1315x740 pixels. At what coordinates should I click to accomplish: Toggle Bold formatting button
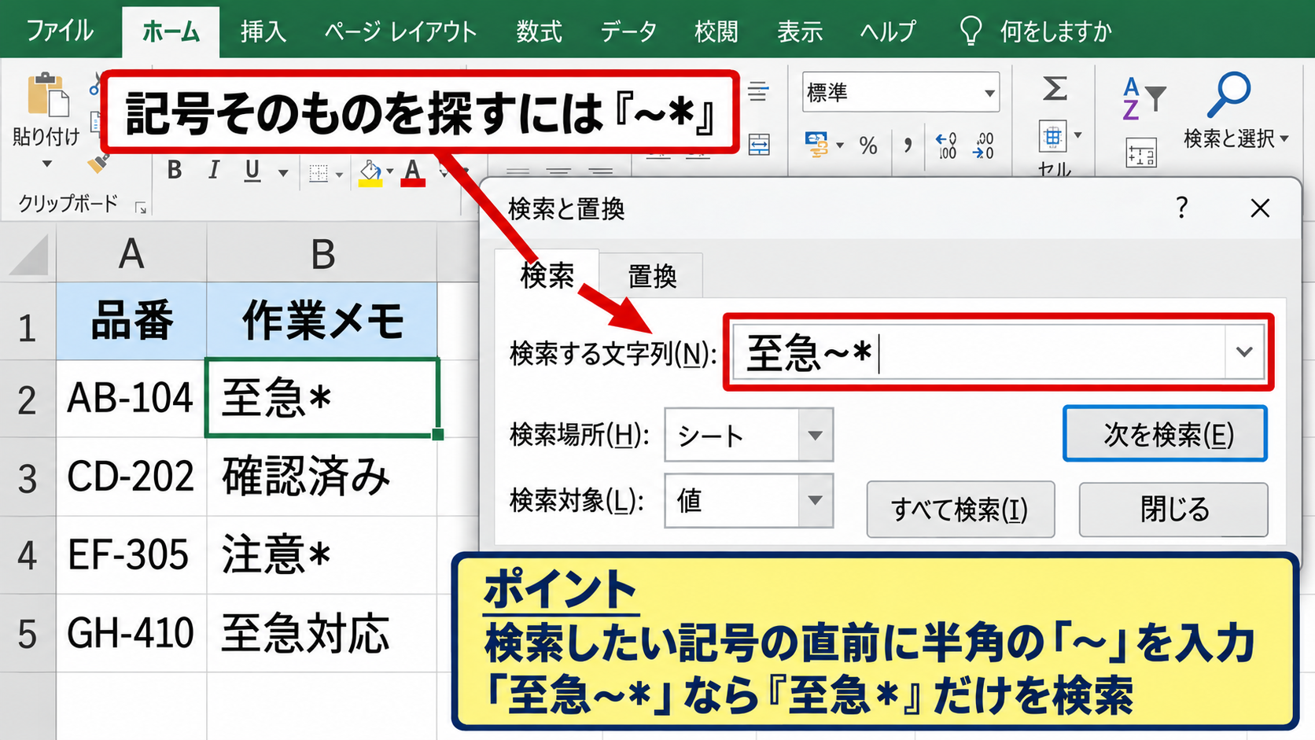tap(175, 170)
